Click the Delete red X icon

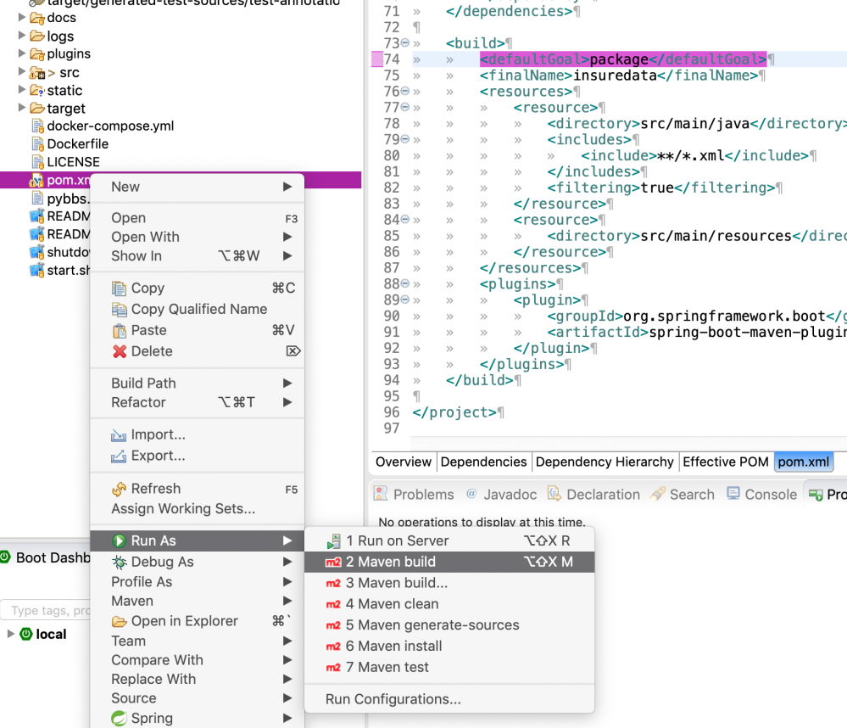[120, 351]
